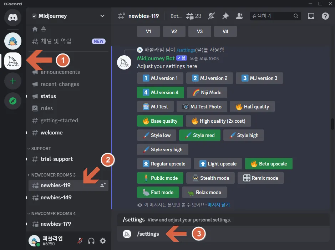Click the V1 variation button

tap(148, 31)
